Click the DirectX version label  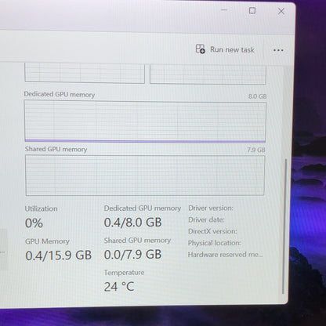212,231
